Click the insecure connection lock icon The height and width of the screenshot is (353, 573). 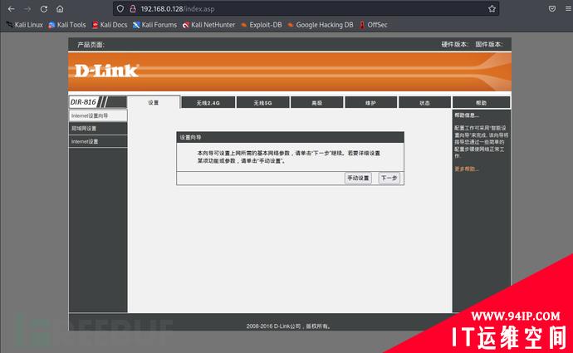click(x=133, y=9)
